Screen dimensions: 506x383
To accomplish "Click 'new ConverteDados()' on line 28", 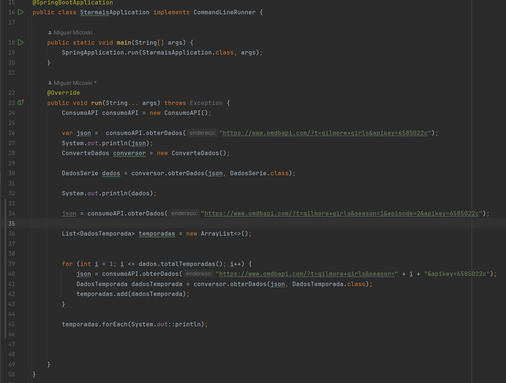I will 192,153.
